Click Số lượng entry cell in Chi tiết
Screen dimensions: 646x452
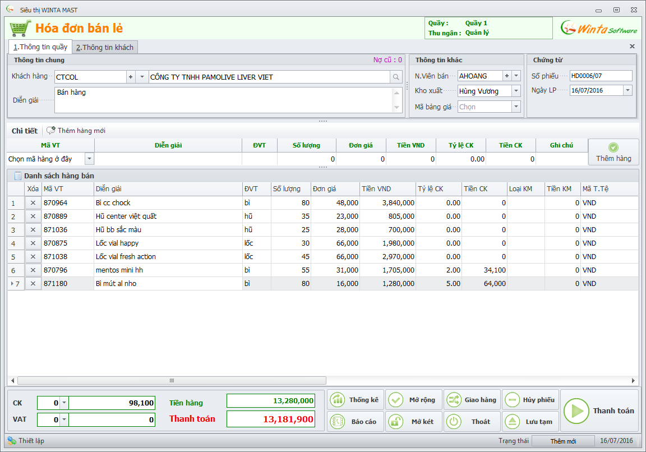pos(307,159)
